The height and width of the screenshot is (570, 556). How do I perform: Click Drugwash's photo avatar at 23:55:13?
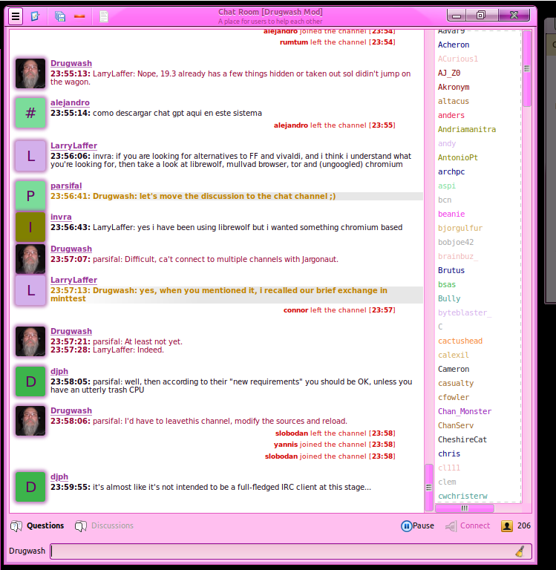(30, 73)
